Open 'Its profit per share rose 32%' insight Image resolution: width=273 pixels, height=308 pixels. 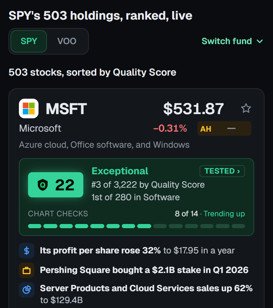(137, 251)
